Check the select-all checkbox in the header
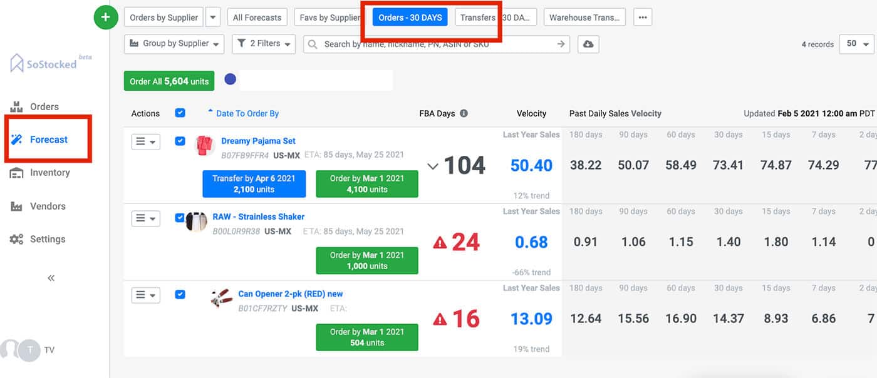 (180, 113)
